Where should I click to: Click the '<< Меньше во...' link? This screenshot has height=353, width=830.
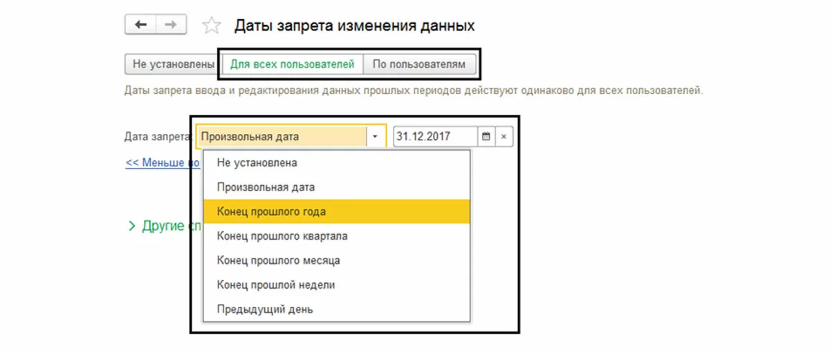coord(163,163)
